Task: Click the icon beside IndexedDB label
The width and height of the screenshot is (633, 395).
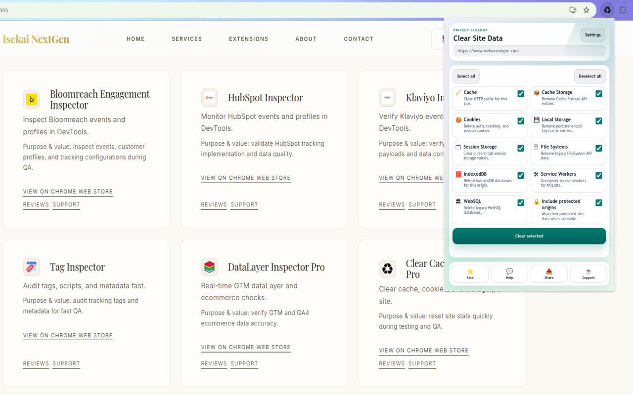Action: [x=458, y=174]
